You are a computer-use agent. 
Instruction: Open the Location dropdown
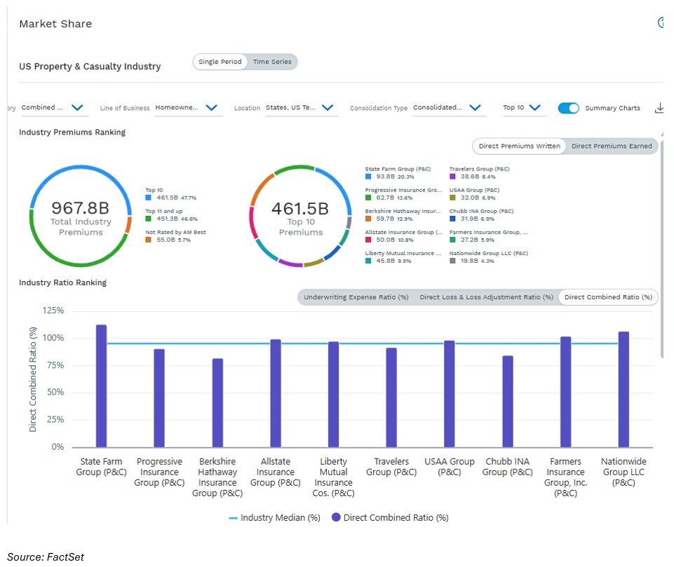click(x=327, y=108)
